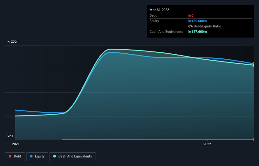Click the Cash endpoint marker on chart

pyautogui.click(x=254, y=65)
